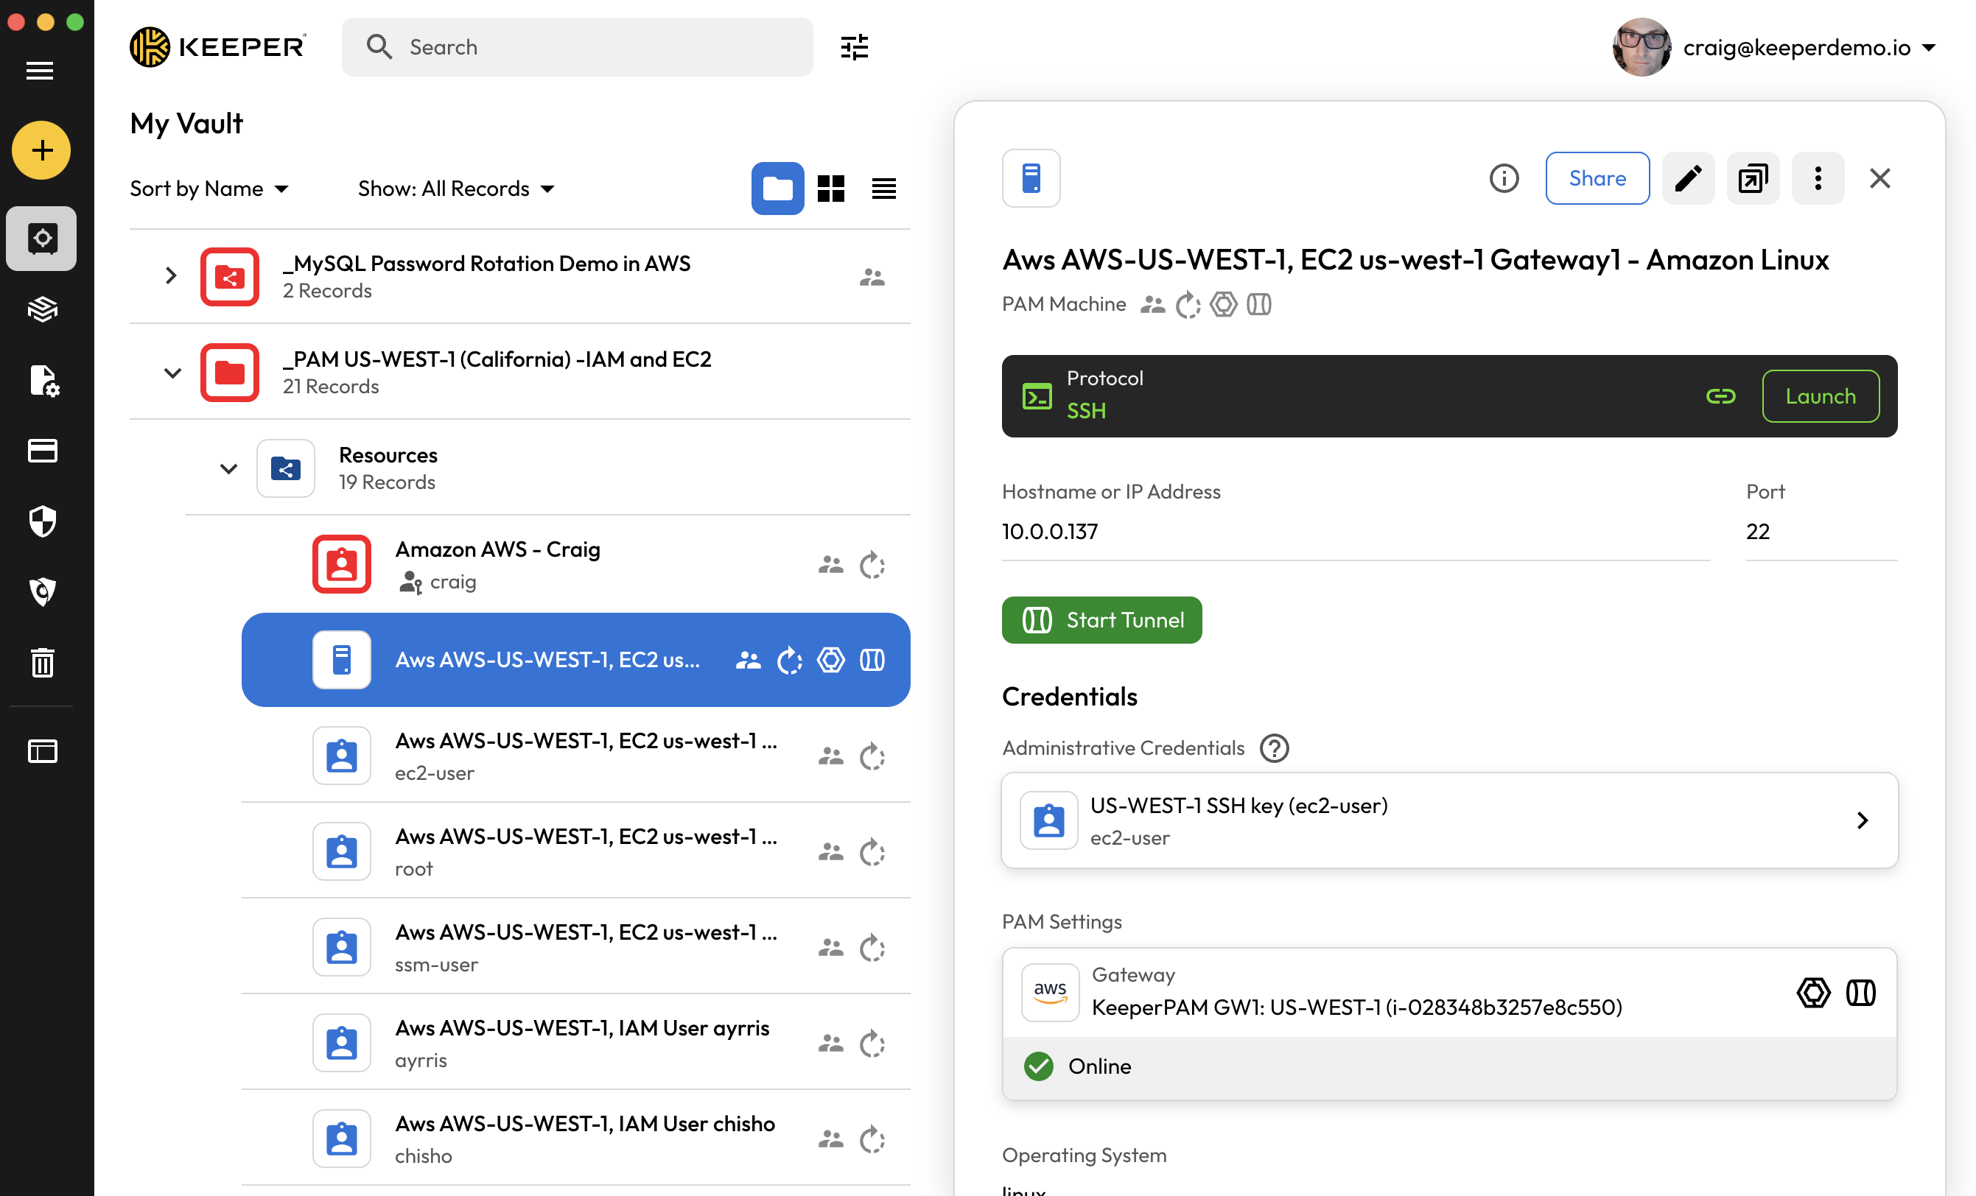Open search filter options icon
The height and width of the screenshot is (1196, 1976).
(x=854, y=47)
